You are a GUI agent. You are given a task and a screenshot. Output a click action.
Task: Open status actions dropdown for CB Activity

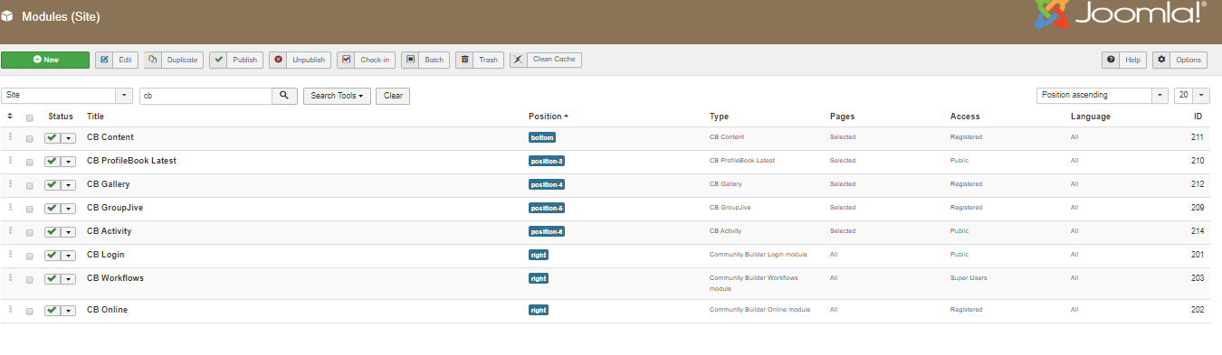point(68,231)
